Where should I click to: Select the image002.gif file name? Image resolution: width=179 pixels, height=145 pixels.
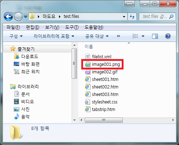point(105,72)
